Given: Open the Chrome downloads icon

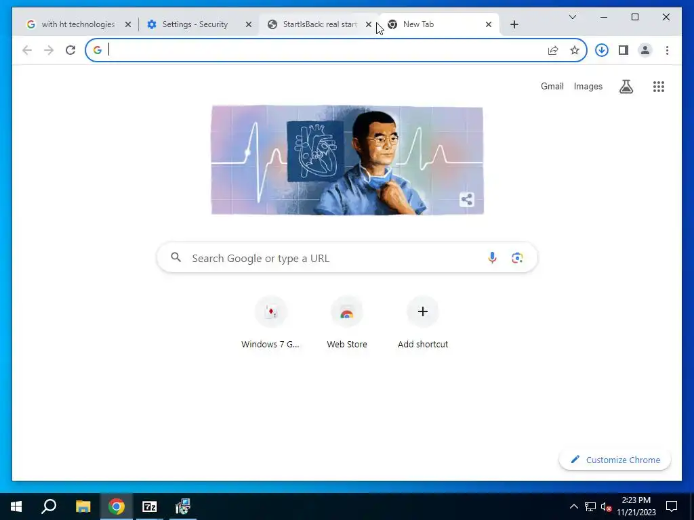Looking at the screenshot, I should [x=602, y=50].
